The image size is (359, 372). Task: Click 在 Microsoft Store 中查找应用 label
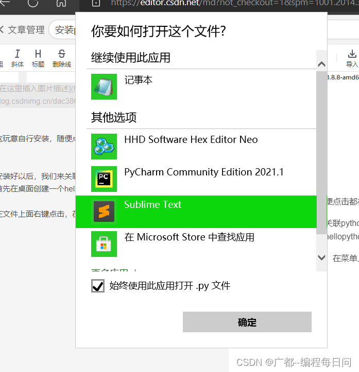pyautogui.click(x=189, y=237)
